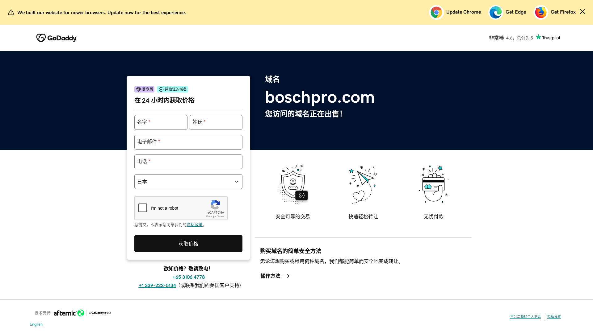Image resolution: width=593 pixels, height=333 pixels.
Task: Click the Firefox browser icon
Action: [x=540, y=12]
